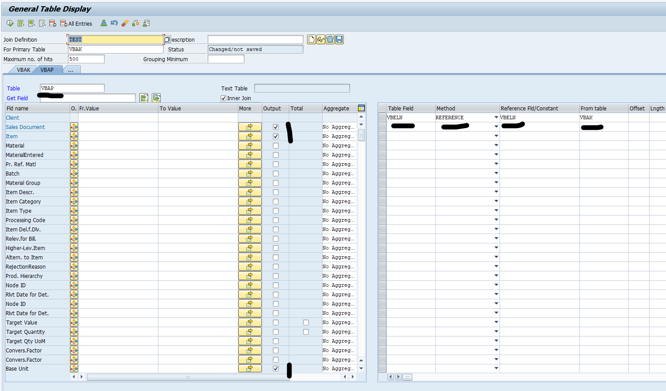Click the table layout settings grid icon

coord(361,108)
